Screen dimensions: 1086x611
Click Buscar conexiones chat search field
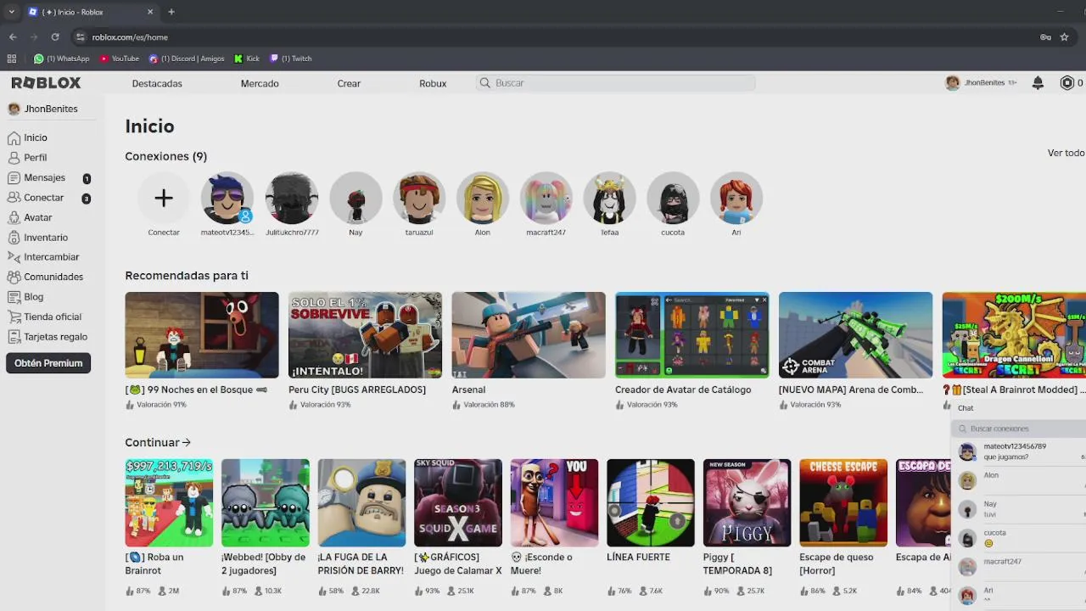pyautogui.click(x=1018, y=429)
